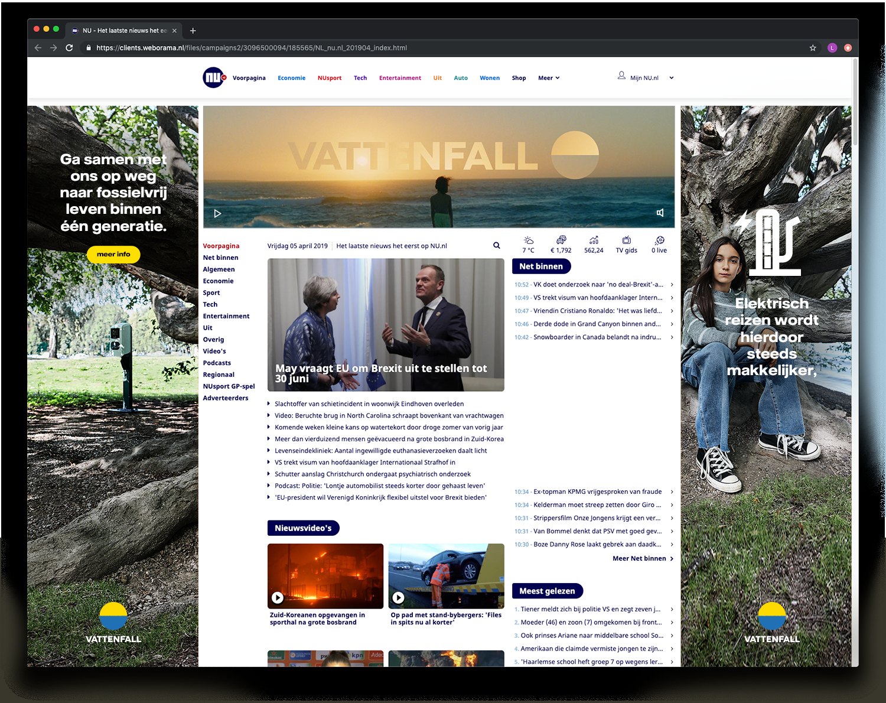Click the address bar URL
Screen dimensions: 886x703
pyautogui.click(x=252, y=48)
